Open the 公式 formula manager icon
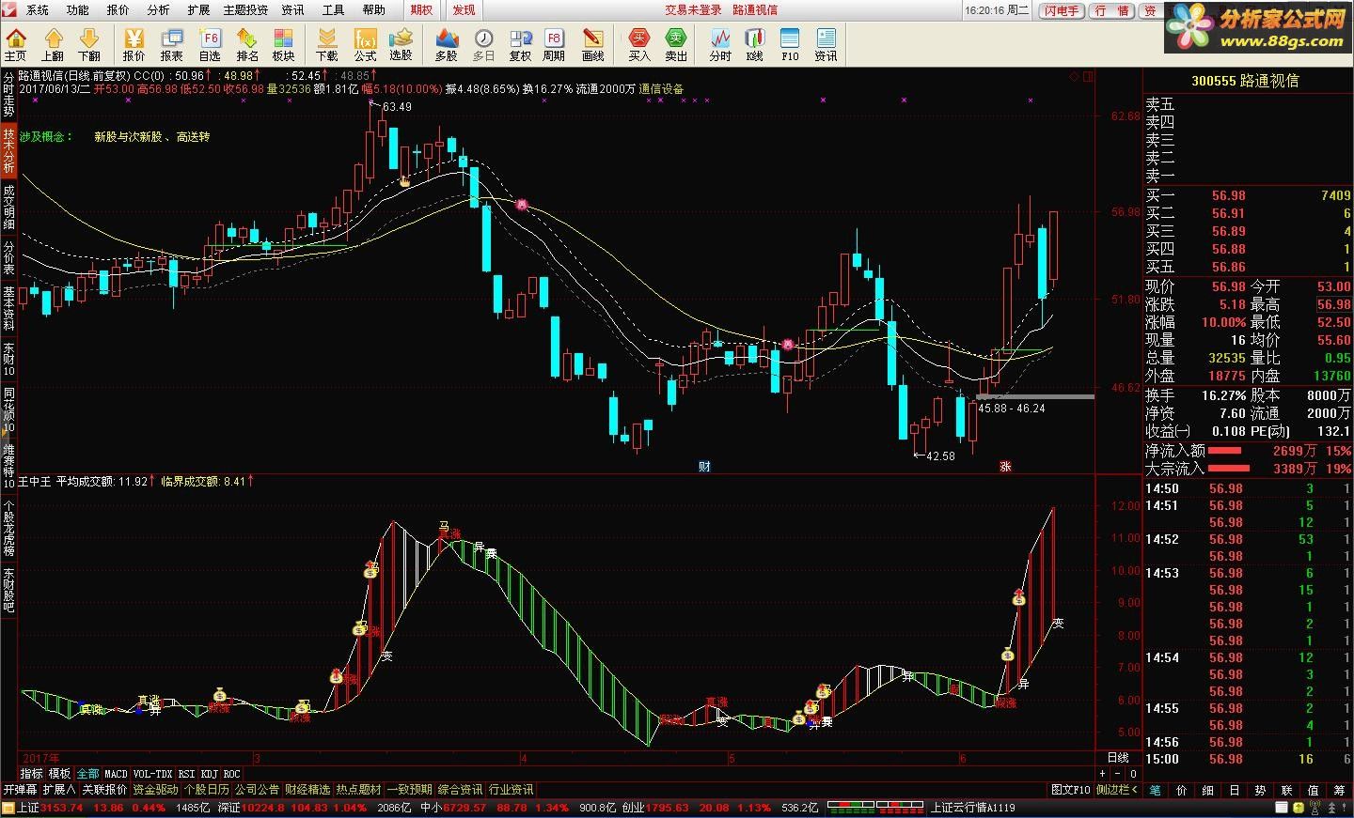The image size is (1354, 818). point(365,44)
